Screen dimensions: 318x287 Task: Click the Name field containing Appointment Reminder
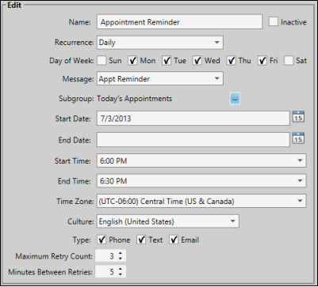179,22
